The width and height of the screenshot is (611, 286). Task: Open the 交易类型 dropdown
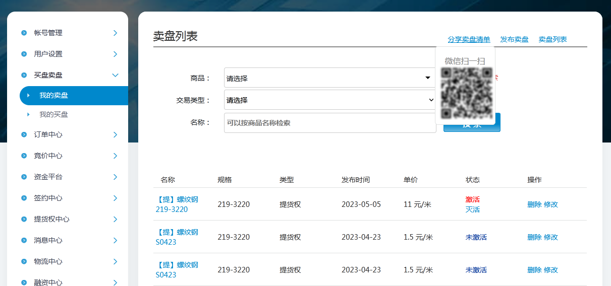click(x=329, y=100)
